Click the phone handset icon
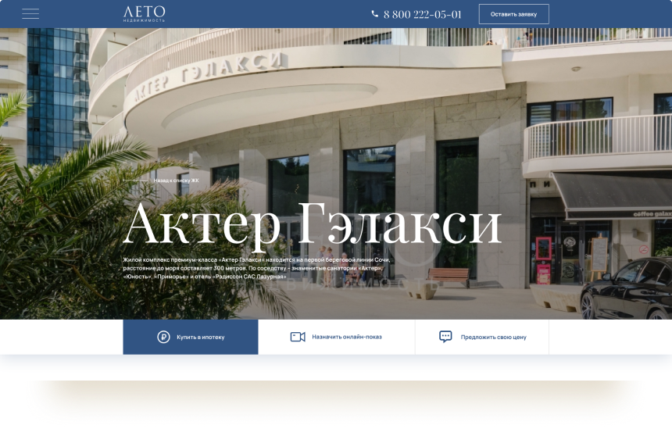 pos(375,14)
